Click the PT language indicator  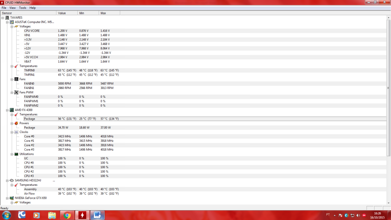[327, 215]
